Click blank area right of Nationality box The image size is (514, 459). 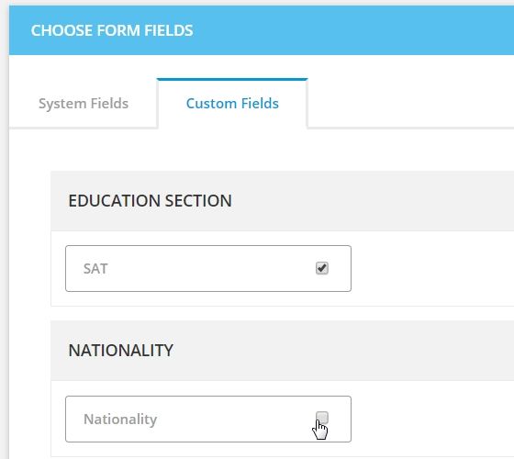432,419
